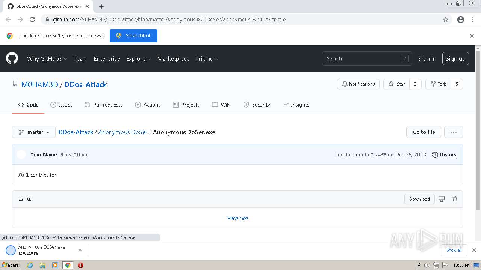
Task: Close the DDos-Attack browser tab
Action: tap(87, 6)
